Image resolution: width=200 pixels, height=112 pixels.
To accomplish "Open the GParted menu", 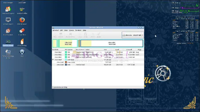I will (x=56, y=30).
